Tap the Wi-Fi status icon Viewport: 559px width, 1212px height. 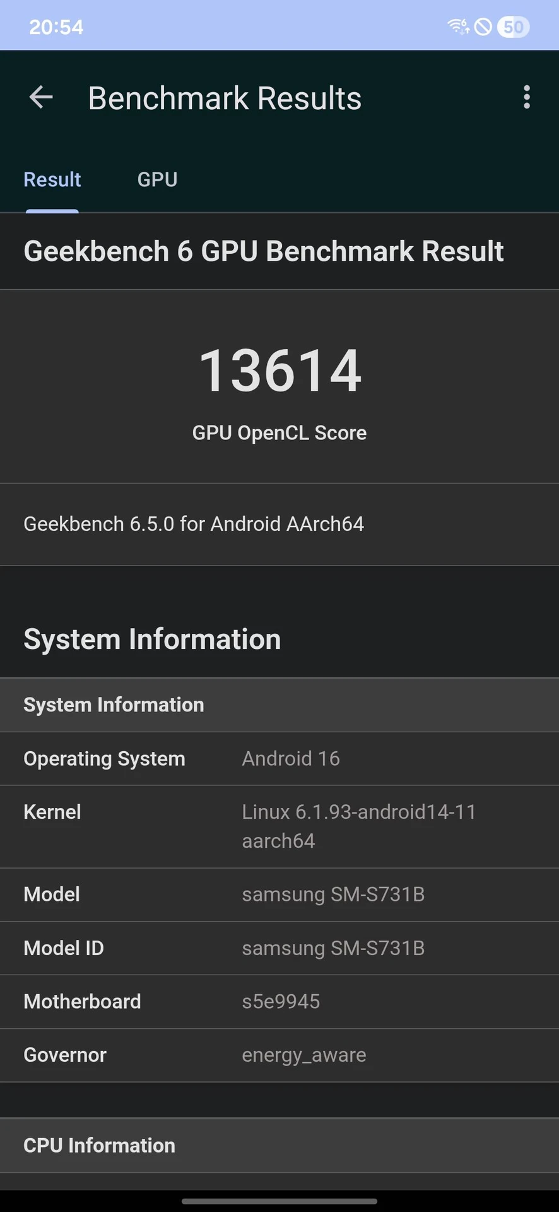coord(459,27)
